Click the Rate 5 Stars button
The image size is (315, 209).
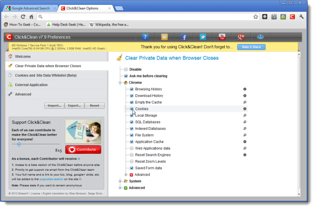251,47
